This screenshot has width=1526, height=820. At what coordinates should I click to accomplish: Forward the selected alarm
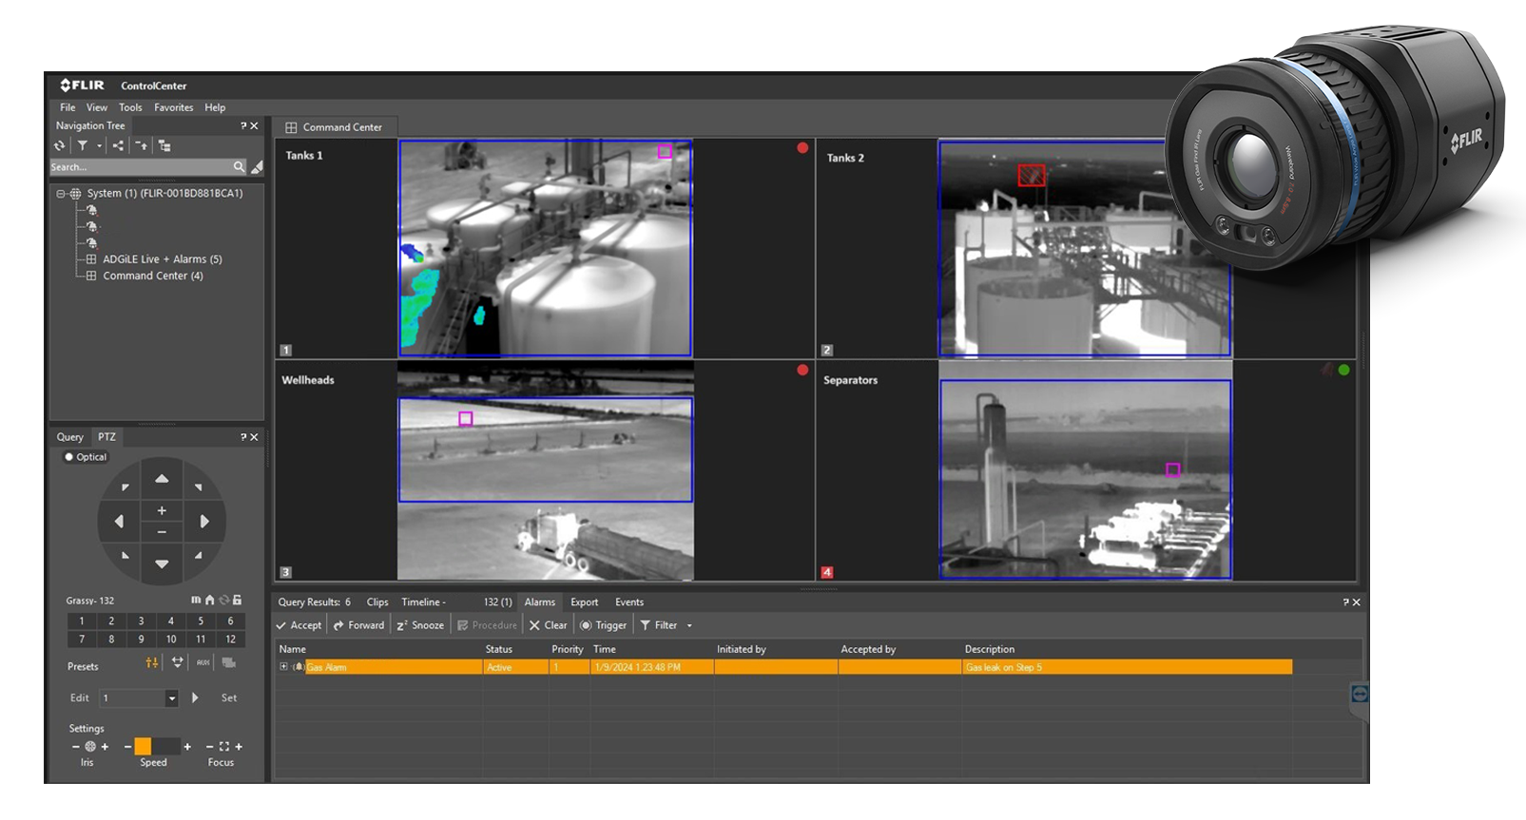pyautogui.click(x=359, y=625)
